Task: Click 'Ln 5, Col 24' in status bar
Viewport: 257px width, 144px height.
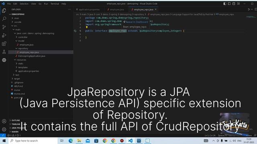Action: click(x=210, y=135)
